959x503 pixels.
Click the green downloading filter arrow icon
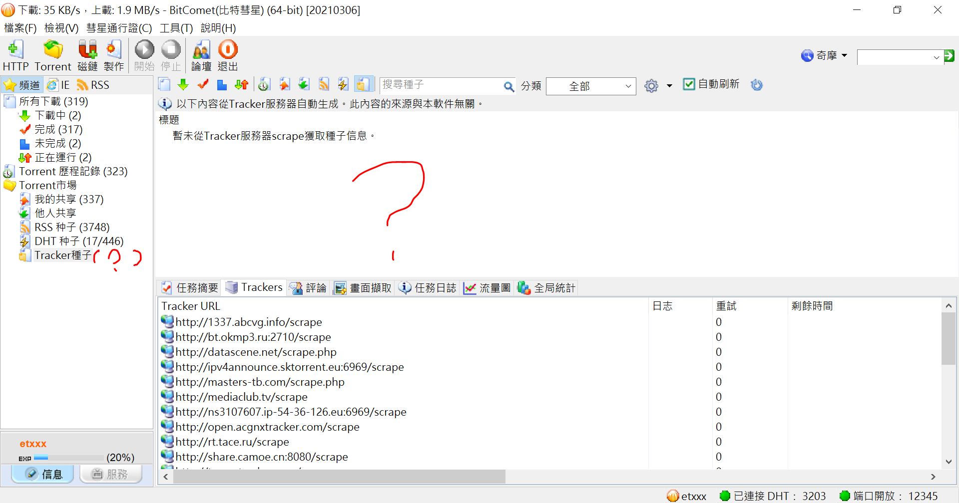pos(183,85)
